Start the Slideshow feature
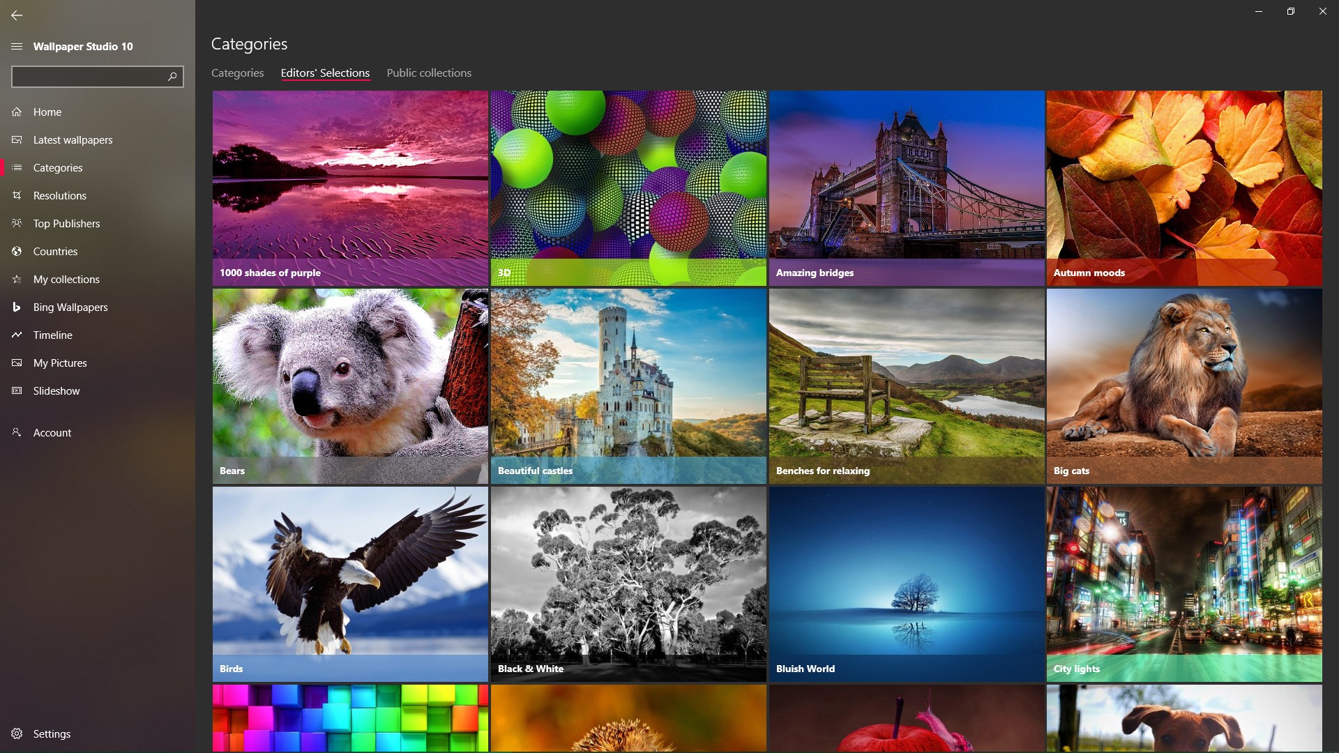This screenshot has width=1339, height=753. coord(56,390)
